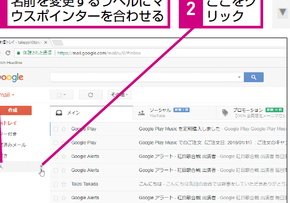
Task: Check the Google Play Music でのご注文 email
Action: 56,143
